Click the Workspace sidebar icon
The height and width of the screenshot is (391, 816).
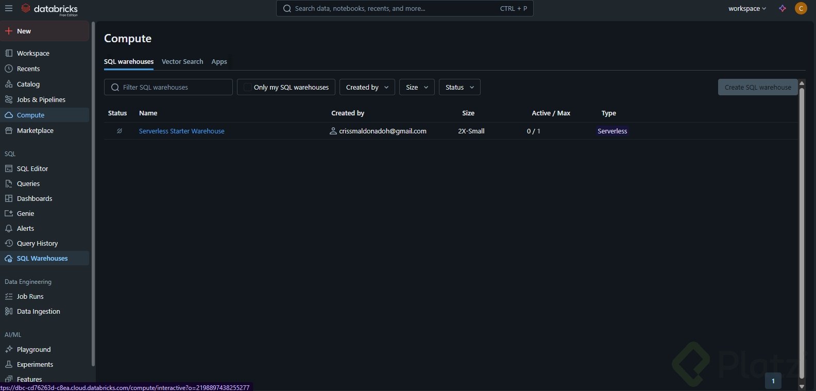pyautogui.click(x=9, y=54)
